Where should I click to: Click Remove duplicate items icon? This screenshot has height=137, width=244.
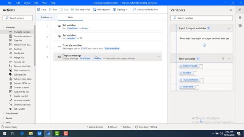click(x=11, y=66)
